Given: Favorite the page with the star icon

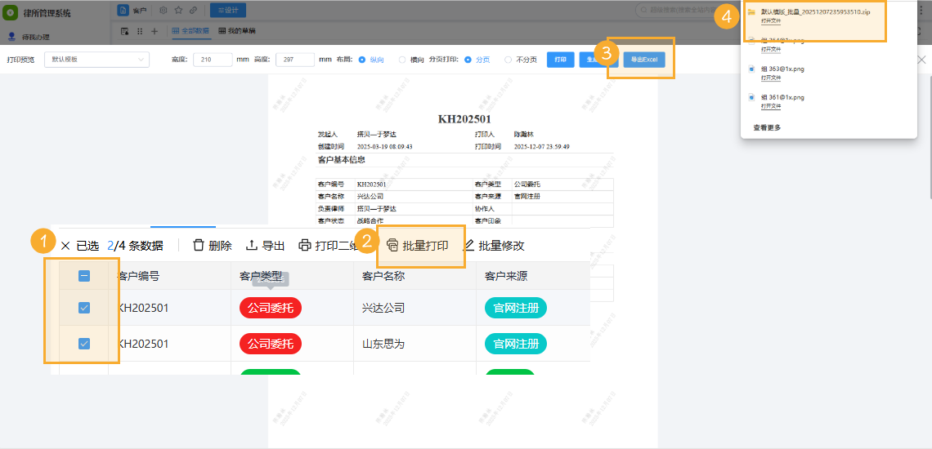Looking at the screenshot, I should tap(178, 10).
